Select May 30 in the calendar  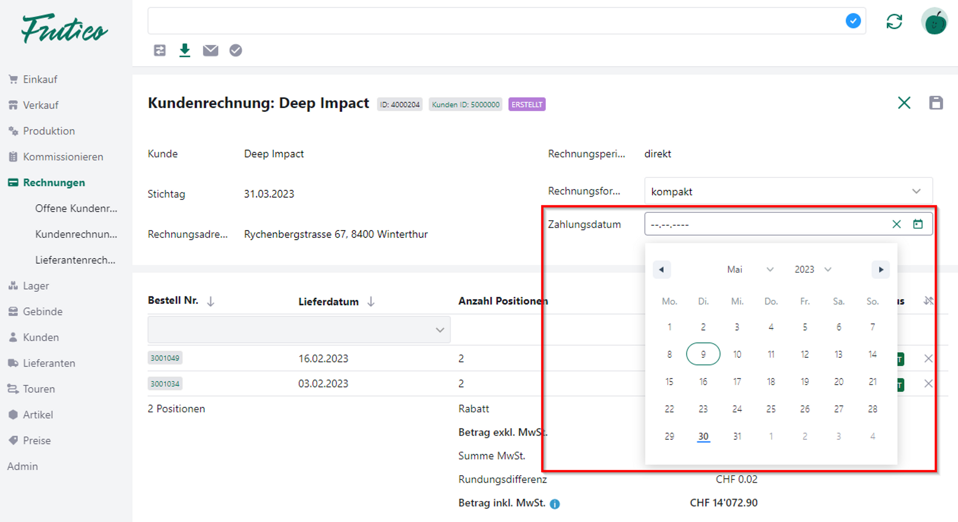coord(703,436)
